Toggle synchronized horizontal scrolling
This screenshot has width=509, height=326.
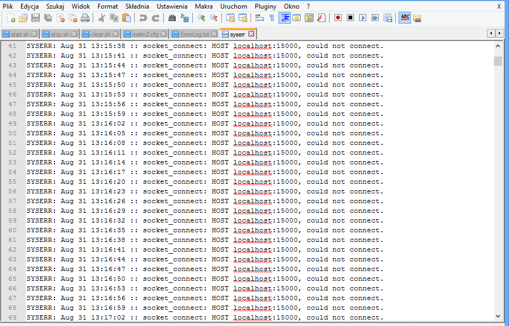coord(243,18)
